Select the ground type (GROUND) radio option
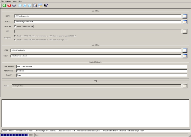Viewport: 191px width, 137px height. pos(15,36)
